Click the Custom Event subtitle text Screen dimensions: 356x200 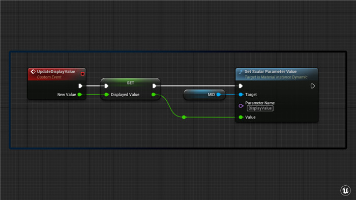[49, 77]
